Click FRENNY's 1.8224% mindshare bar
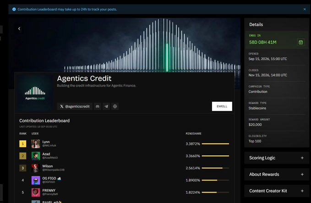The height and width of the screenshot is (203, 311). click(215, 192)
